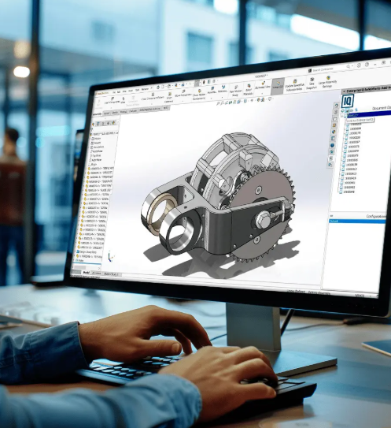Collapse the highlighted top node in IQ tree

coord(343,116)
